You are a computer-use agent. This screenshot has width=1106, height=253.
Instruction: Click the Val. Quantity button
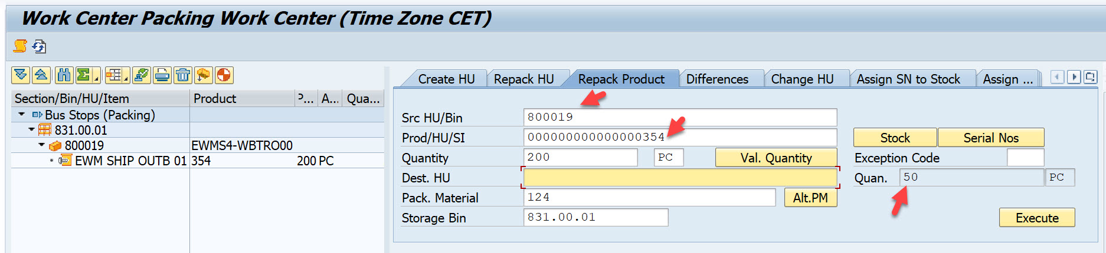tap(775, 158)
